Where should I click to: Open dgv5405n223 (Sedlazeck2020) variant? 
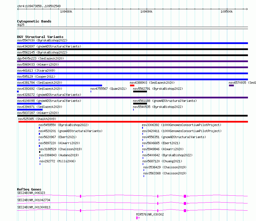point(41,58)
